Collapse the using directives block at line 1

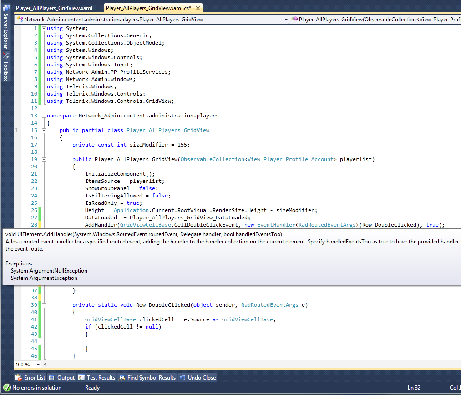coord(44,28)
